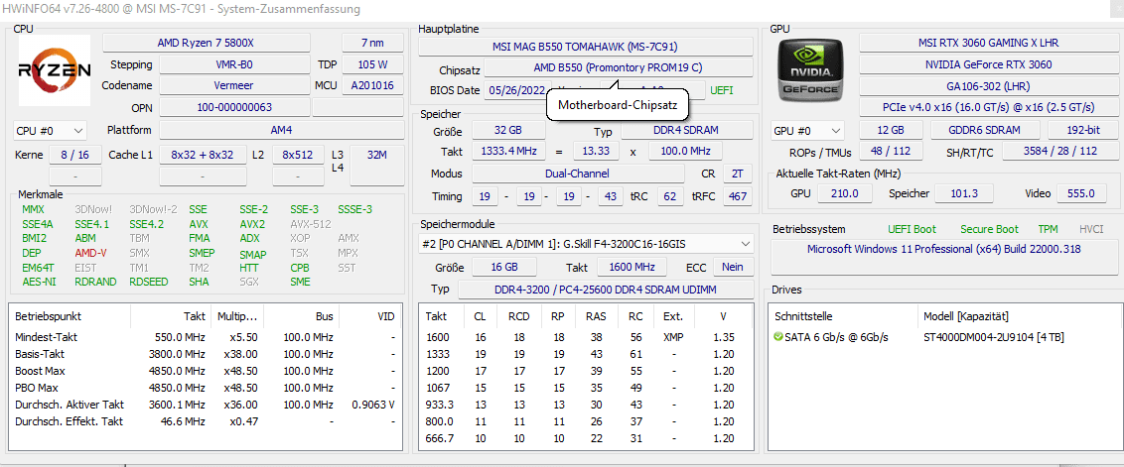Screen dimensions: 1124x467
Task: Expand the memory module selection dropdown
Action: [x=586, y=244]
